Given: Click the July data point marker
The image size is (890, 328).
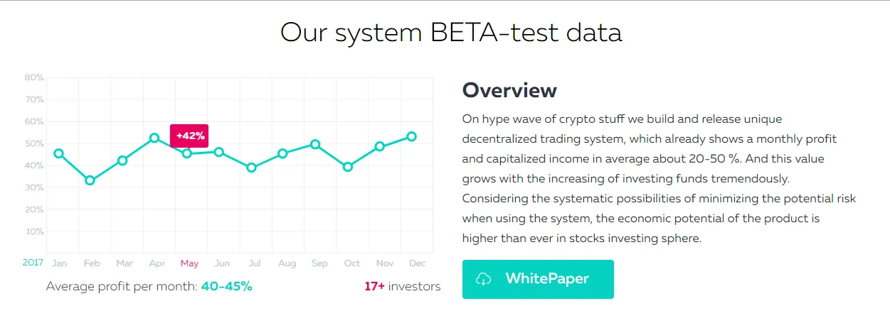Looking at the screenshot, I should 251,168.
